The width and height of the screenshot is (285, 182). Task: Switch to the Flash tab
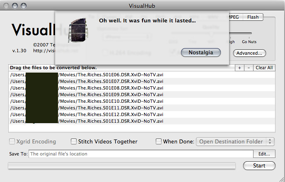(253, 17)
